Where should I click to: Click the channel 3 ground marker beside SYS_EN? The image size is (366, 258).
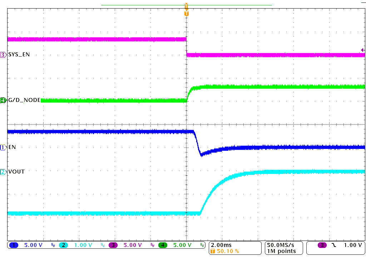[3, 55]
